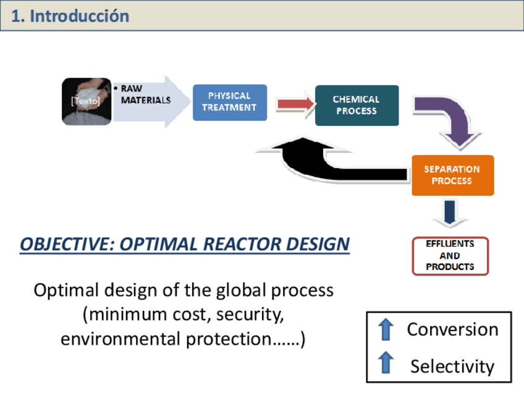Select the '[Texto]' placeholder text
The width and height of the screenshot is (524, 393).
pyautogui.click(x=85, y=102)
